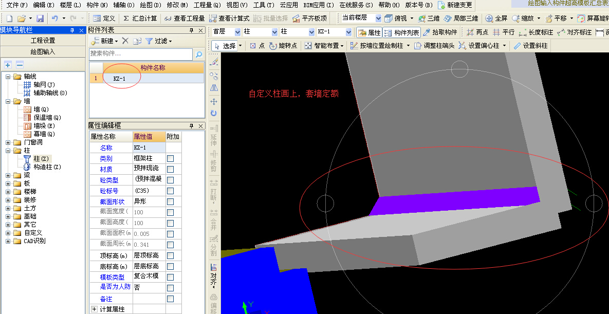Toggle the 属性 properties panel button
Viewport: 609px width, 314px height.
point(370,32)
